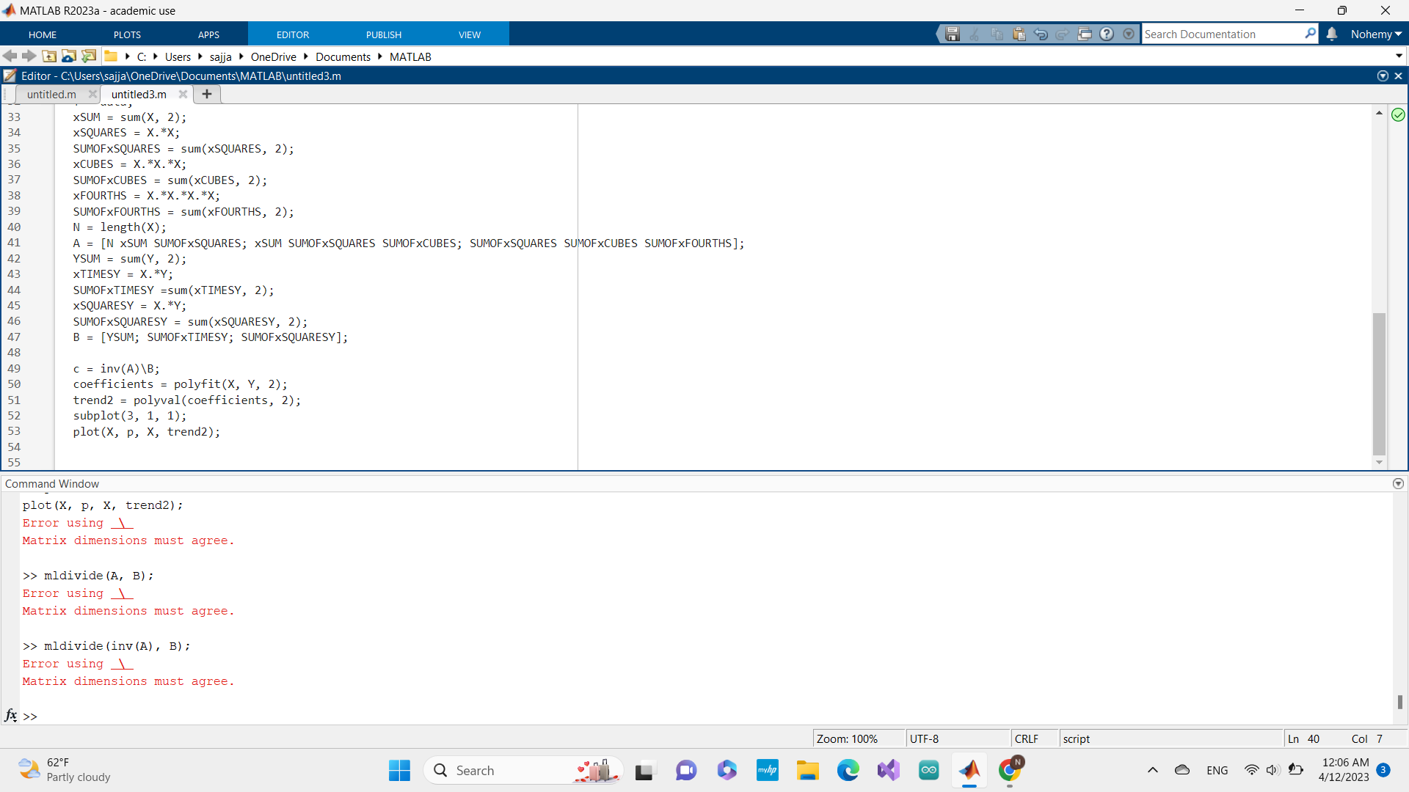Open the Nohemy account dropdown
The image size is (1409, 792).
pyautogui.click(x=1376, y=34)
